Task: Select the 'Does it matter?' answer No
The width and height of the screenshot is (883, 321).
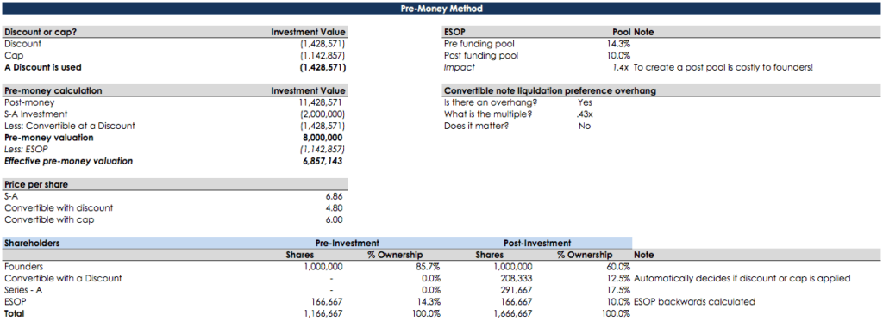Action: 585,126
